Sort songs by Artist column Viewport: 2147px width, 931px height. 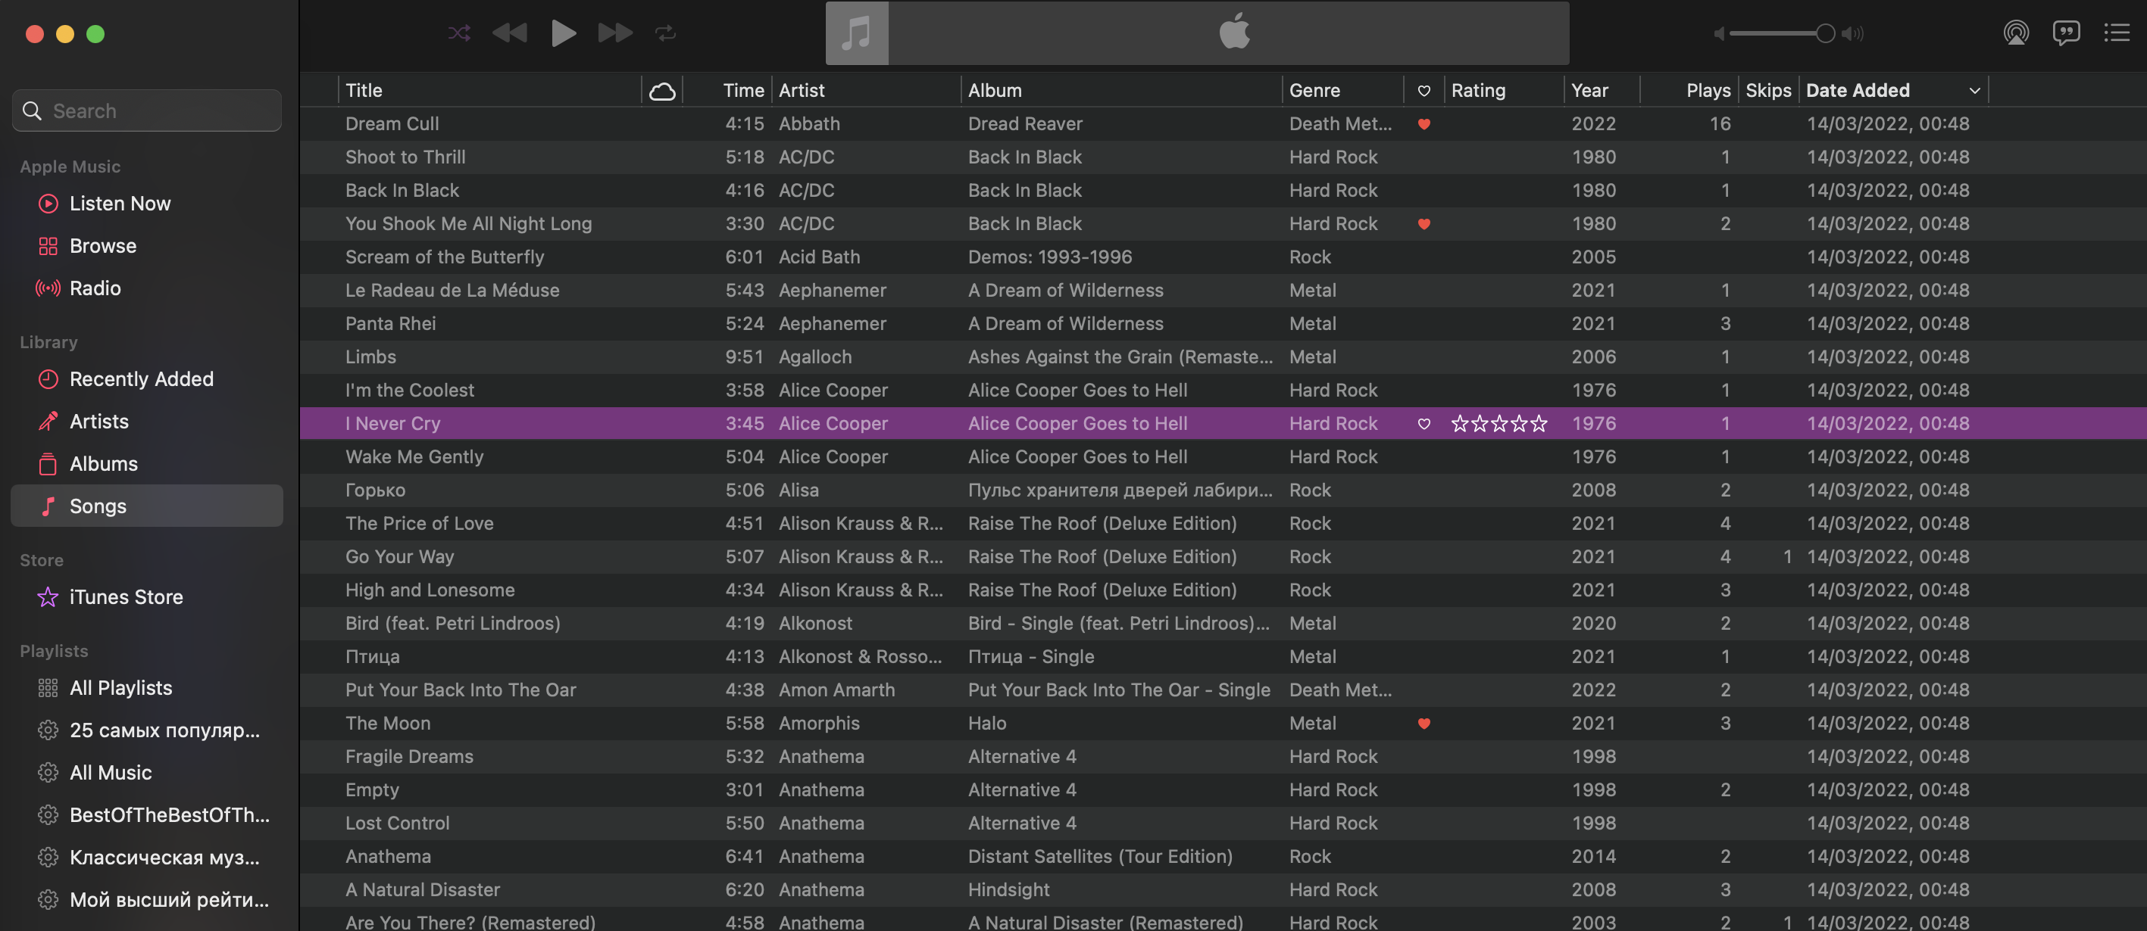(x=801, y=90)
